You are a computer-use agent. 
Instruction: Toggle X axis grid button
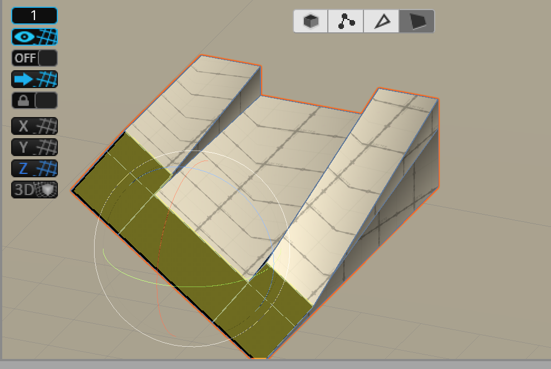click(x=35, y=126)
